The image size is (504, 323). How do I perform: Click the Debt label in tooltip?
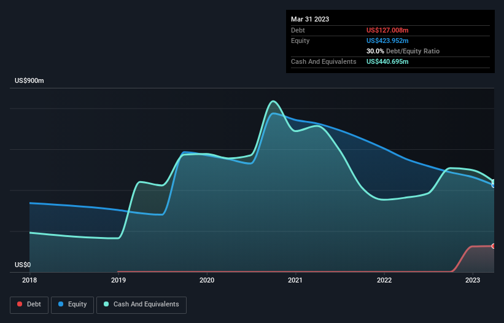click(x=298, y=30)
